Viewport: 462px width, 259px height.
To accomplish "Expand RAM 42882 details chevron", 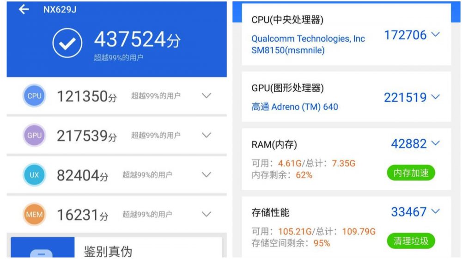I will [x=435, y=143].
